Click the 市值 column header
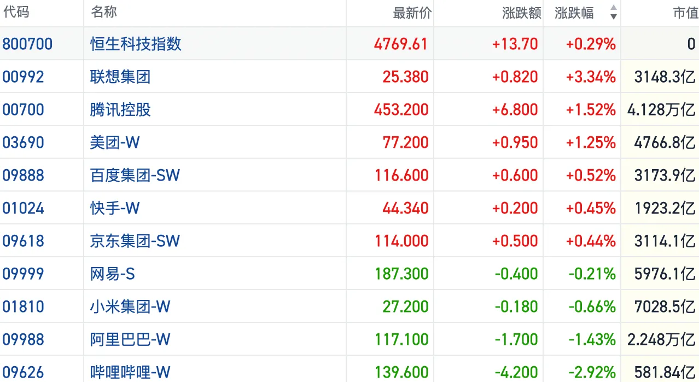Image resolution: width=699 pixels, height=382 pixels. click(x=685, y=13)
